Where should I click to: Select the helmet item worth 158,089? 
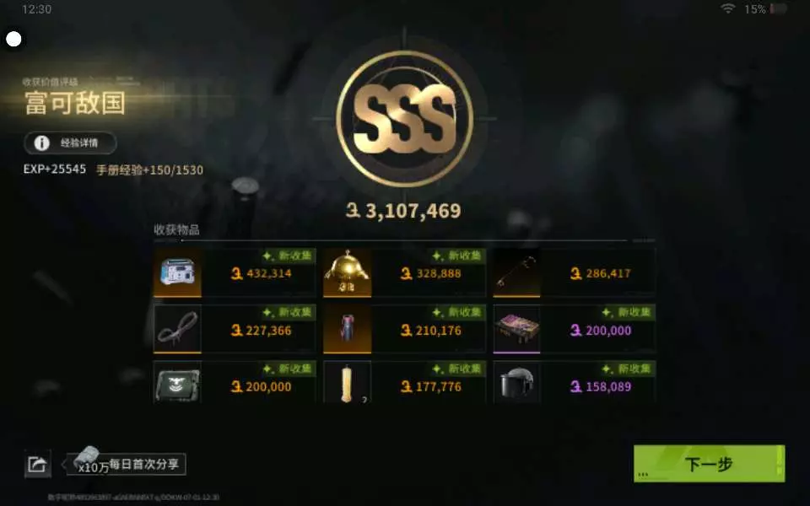point(574,382)
